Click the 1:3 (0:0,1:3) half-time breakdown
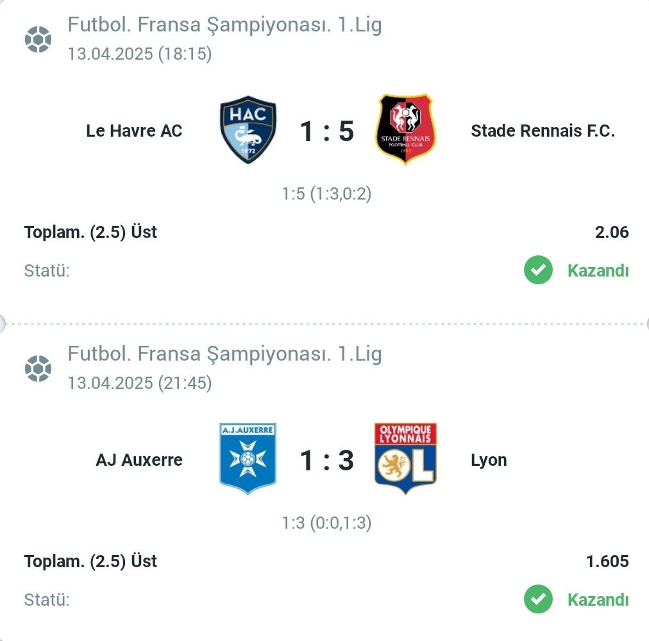This screenshot has height=641, width=649. 326,523
